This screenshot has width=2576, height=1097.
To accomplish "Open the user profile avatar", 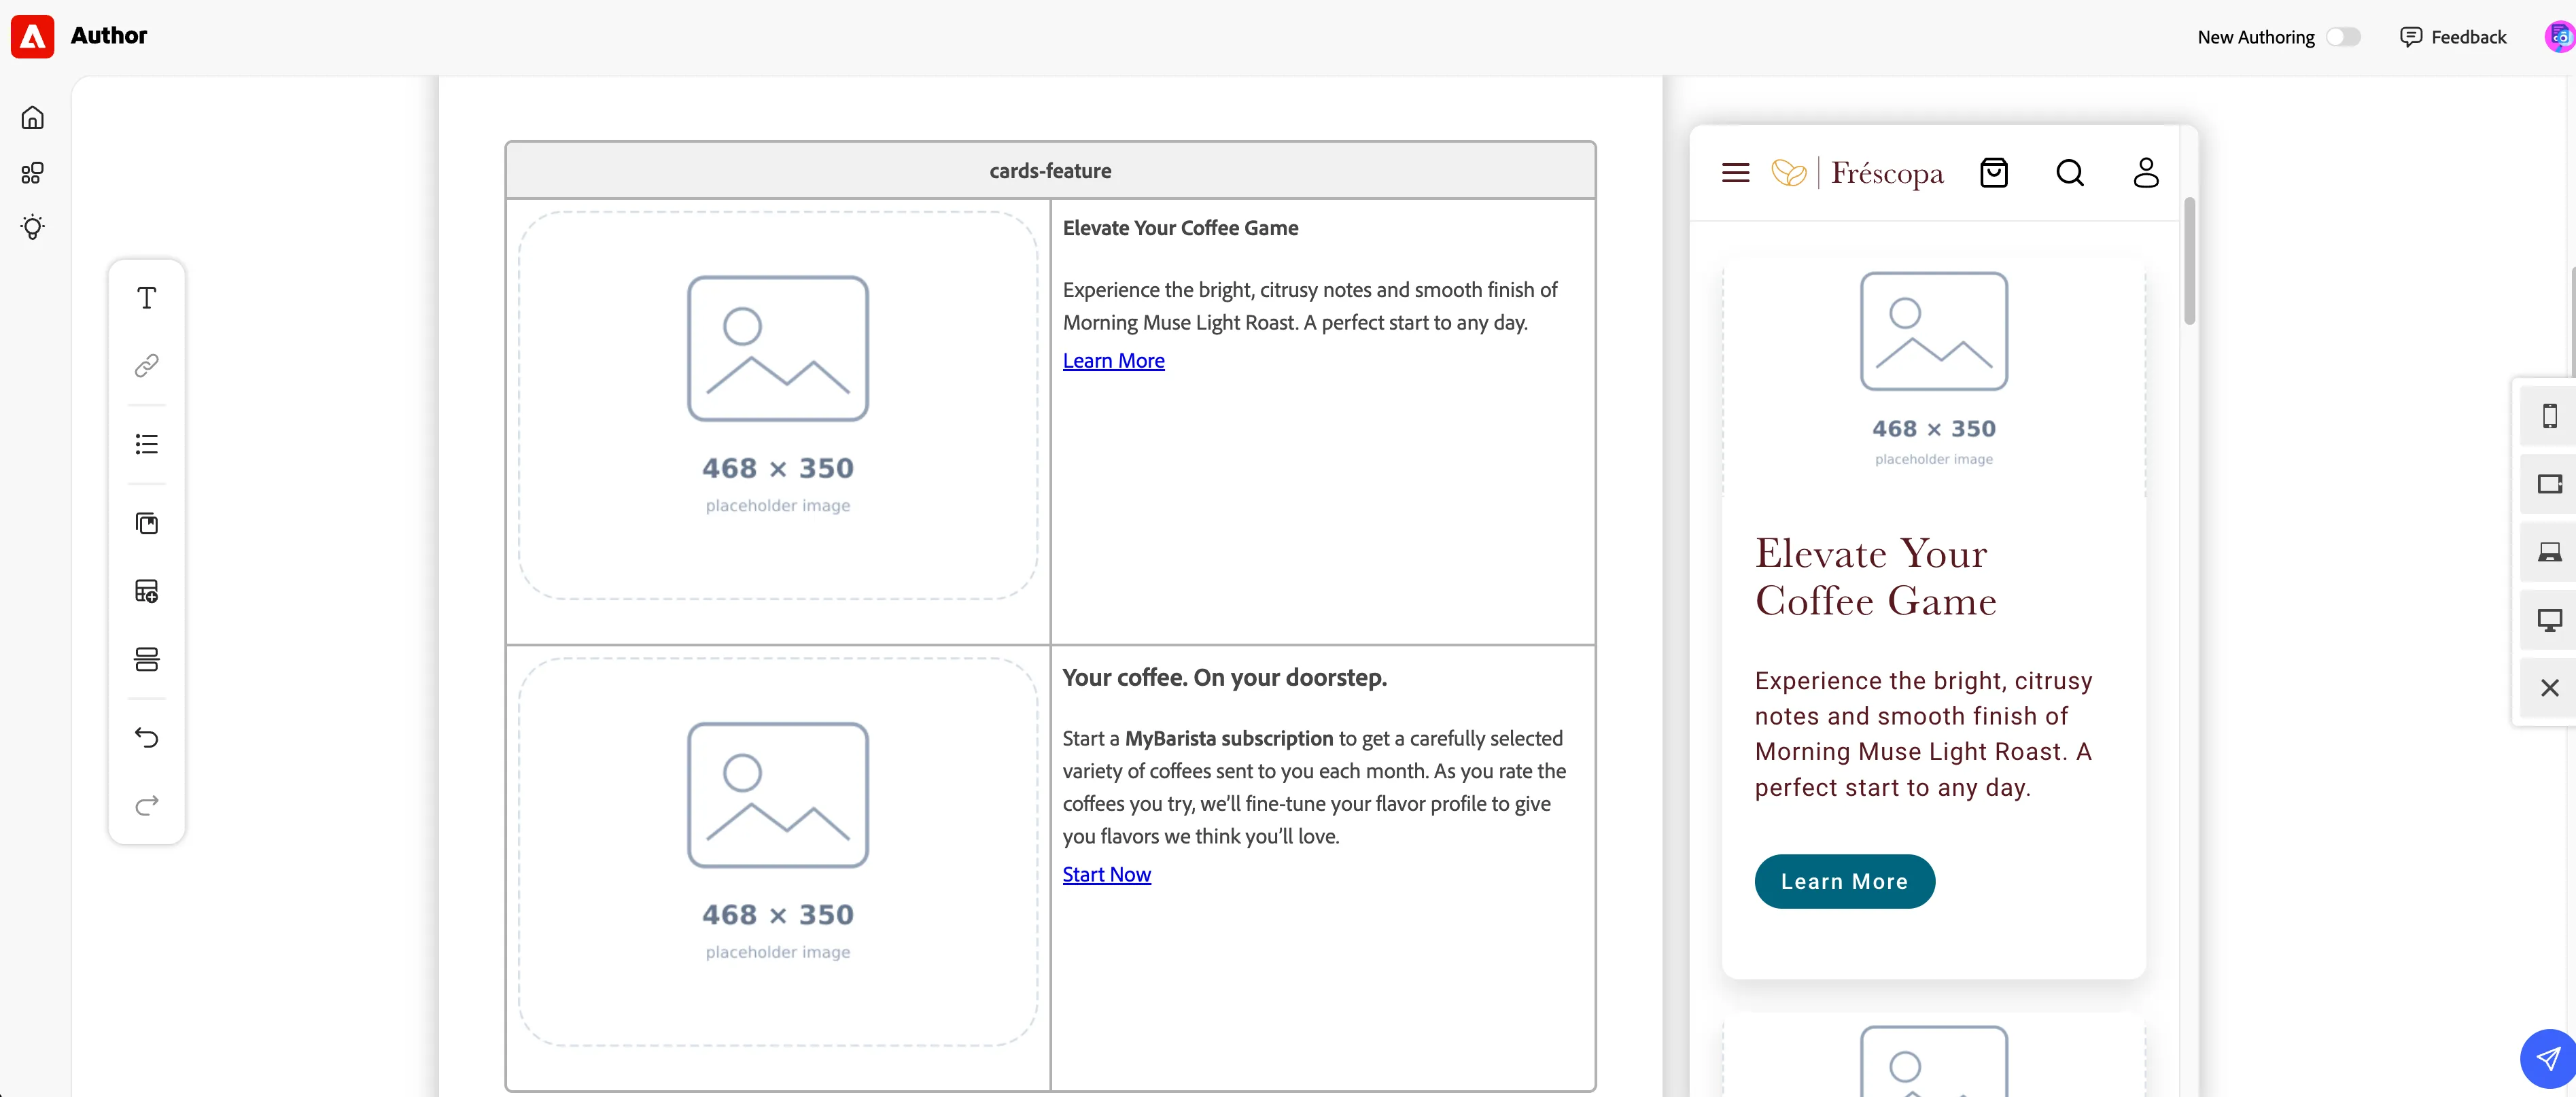I will (2559, 37).
